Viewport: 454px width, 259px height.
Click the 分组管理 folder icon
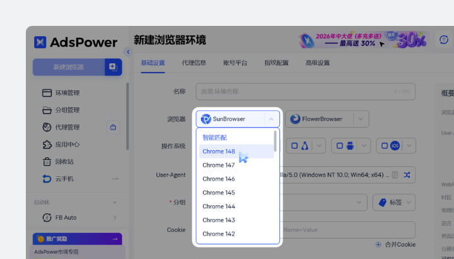(47, 110)
